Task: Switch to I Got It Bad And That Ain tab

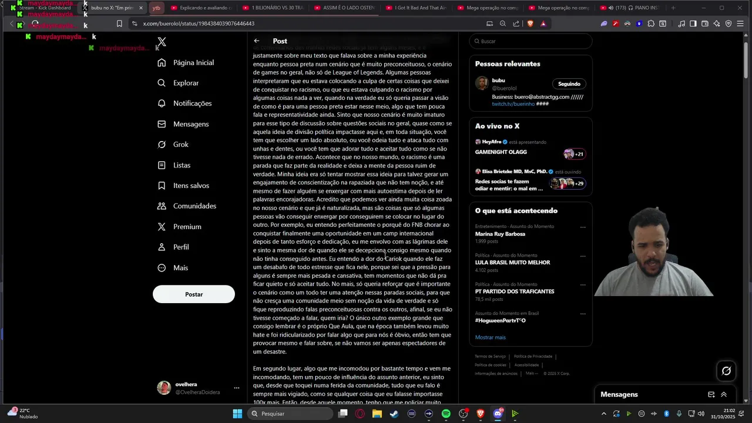Action: click(x=417, y=8)
